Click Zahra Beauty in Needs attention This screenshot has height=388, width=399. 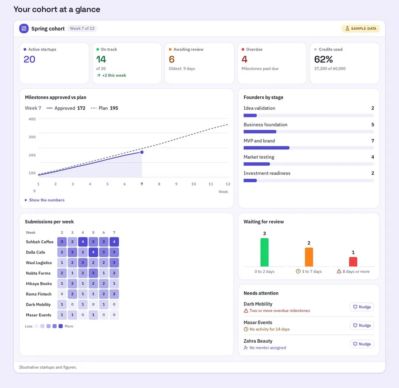(x=258, y=341)
